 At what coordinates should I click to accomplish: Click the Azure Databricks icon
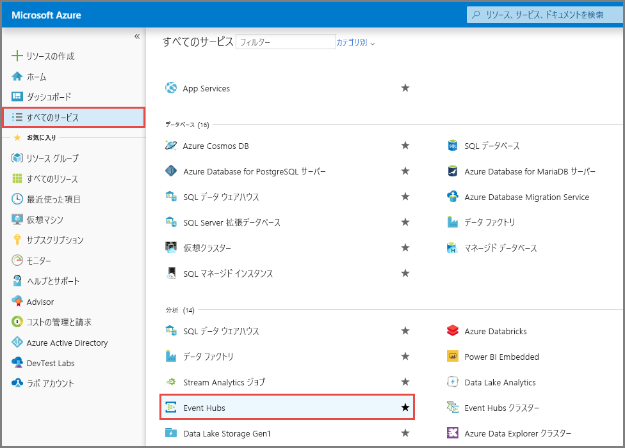453,330
